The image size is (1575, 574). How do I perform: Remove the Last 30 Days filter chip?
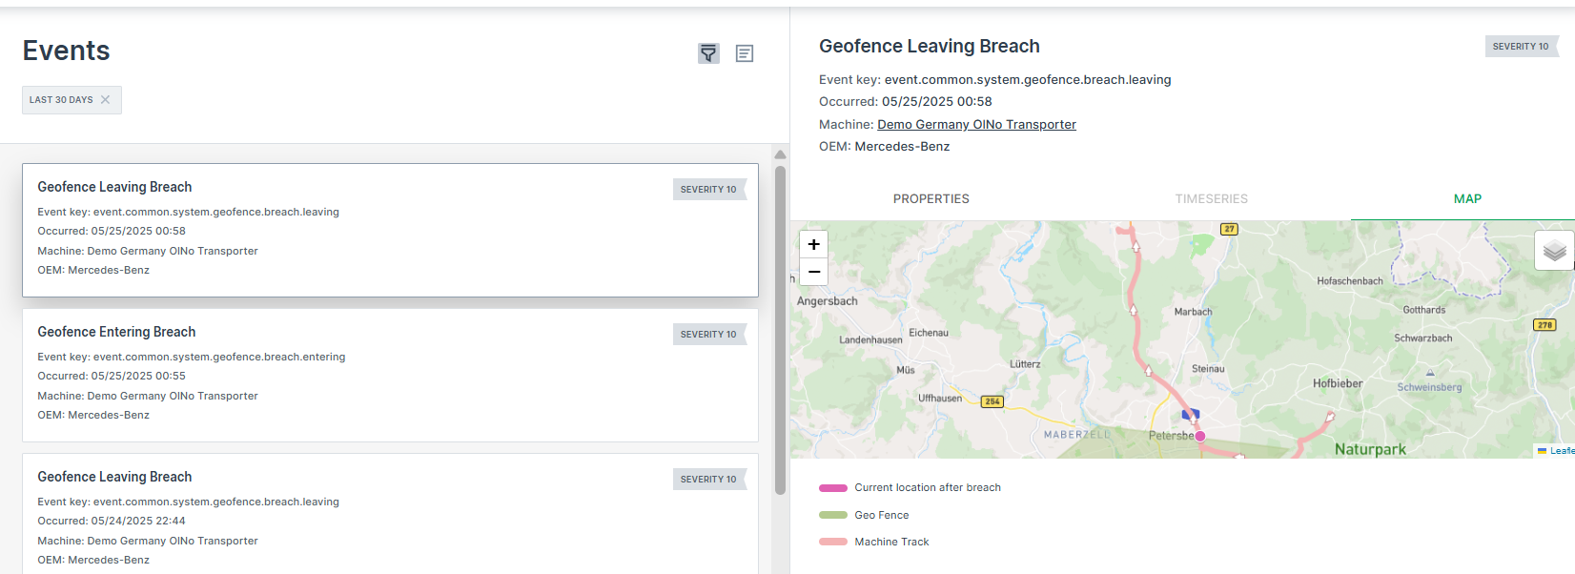[106, 100]
